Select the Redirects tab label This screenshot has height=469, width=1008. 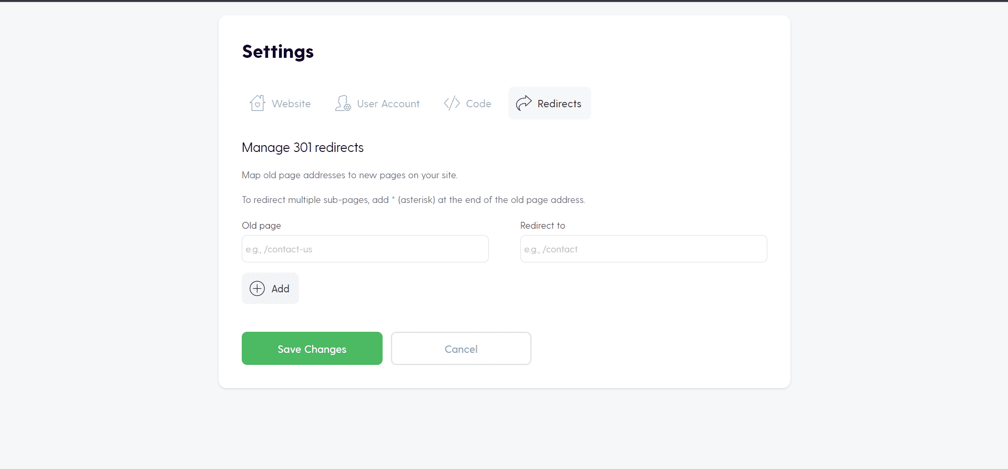pos(559,104)
